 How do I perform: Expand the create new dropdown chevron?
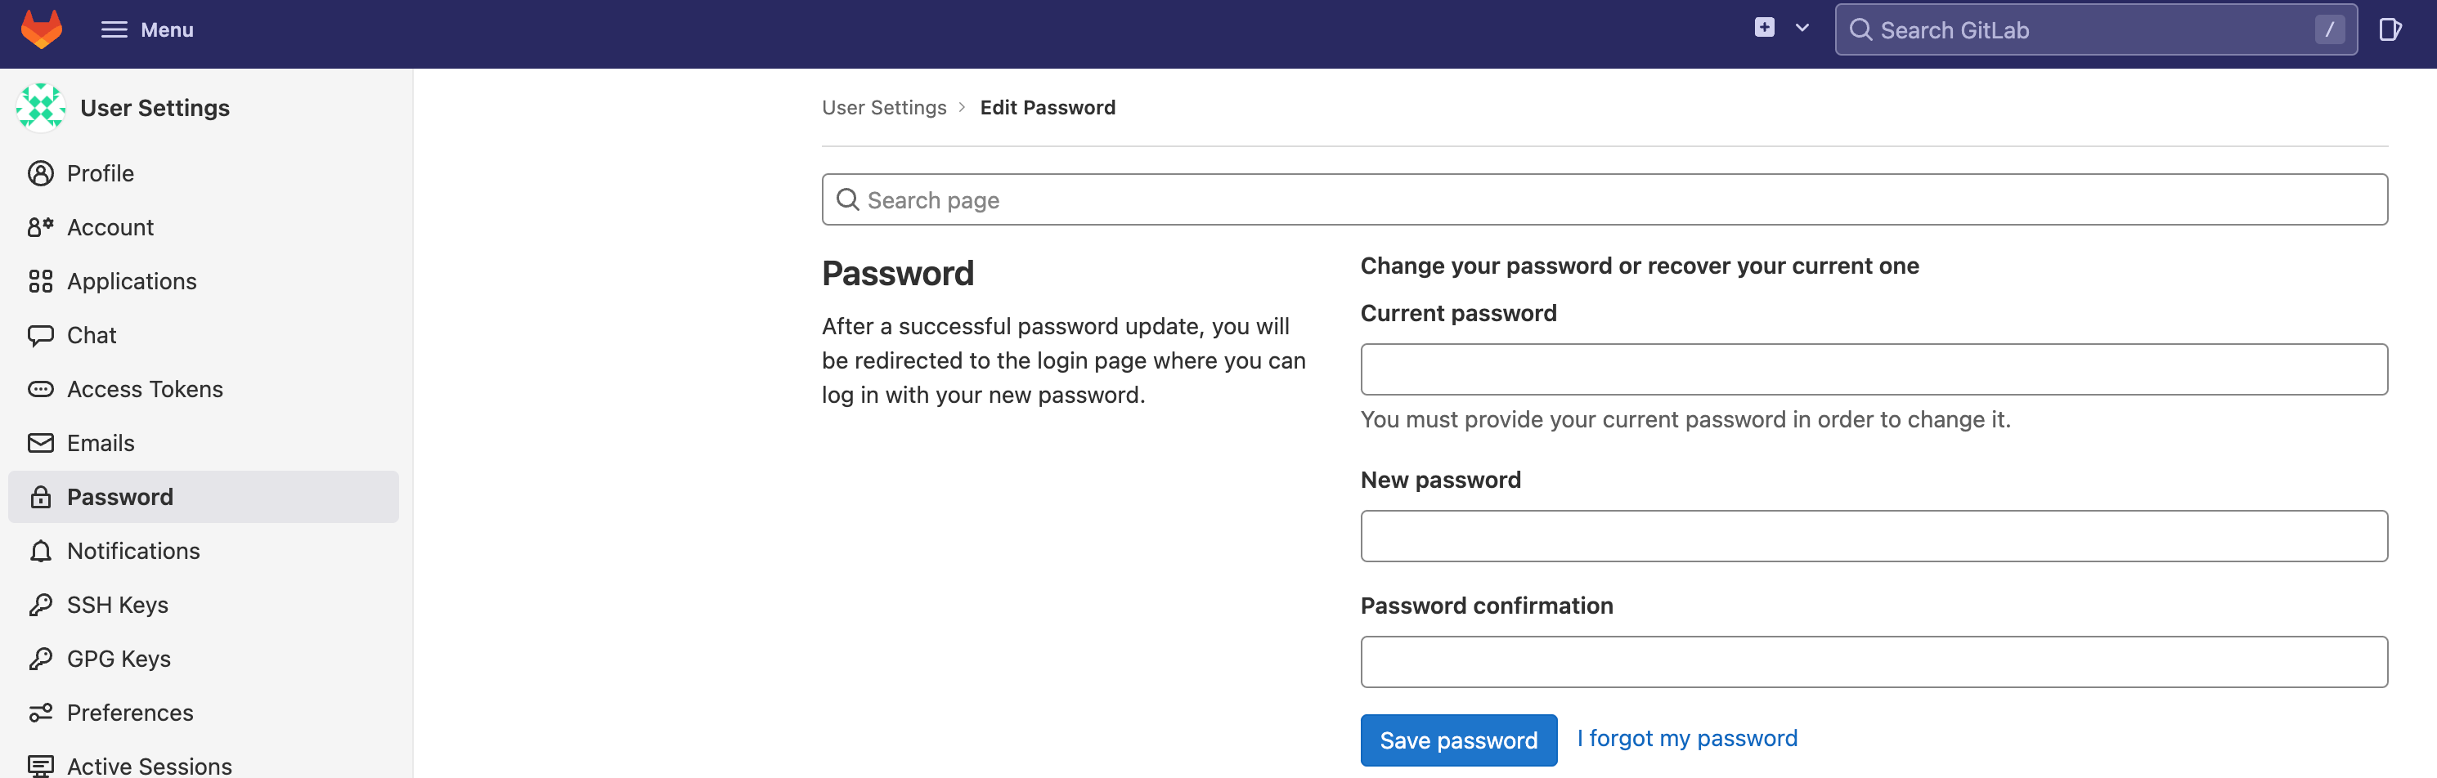pyautogui.click(x=1802, y=28)
